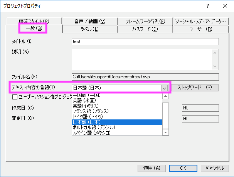The image size is (234, 177).
Task: Pick スペイン語 (メキシコ) from the list
Action: point(92,132)
